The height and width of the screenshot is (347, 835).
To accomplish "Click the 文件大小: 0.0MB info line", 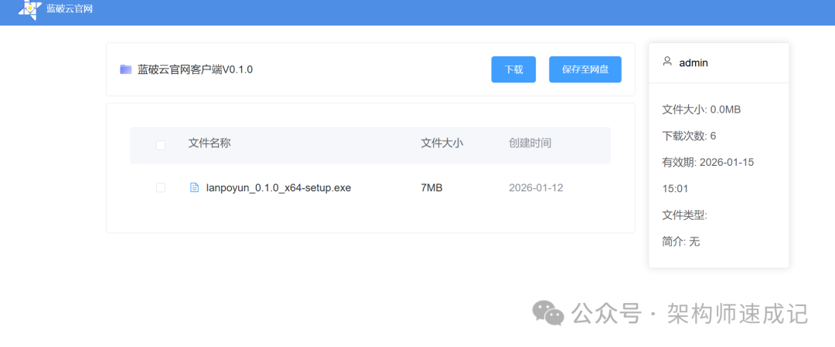I will (x=701, y=109).
